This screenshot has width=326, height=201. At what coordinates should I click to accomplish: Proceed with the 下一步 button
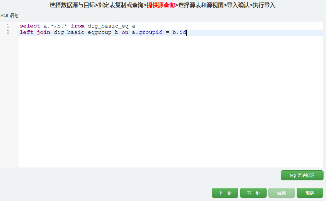point(253,193)
